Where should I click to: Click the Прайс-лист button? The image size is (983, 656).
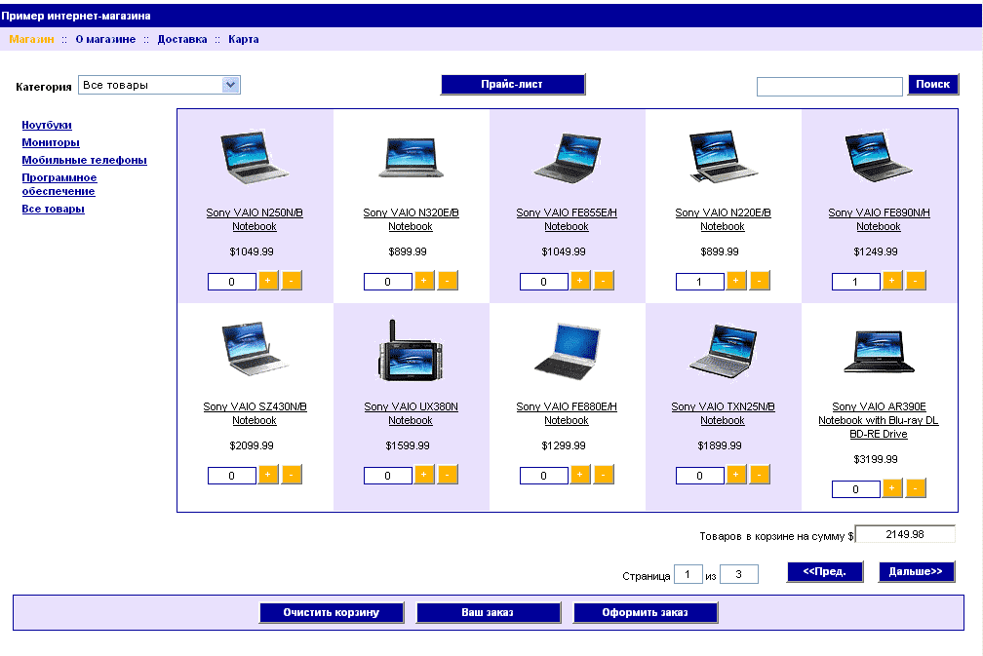(x=512, y=85)
